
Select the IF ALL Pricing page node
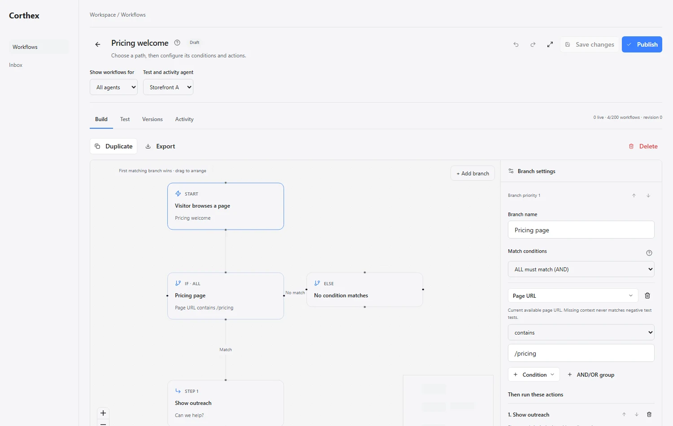[x=226, y=296]
